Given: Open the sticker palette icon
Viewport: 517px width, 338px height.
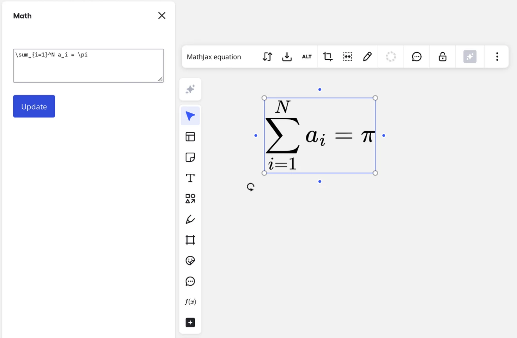Looking at the screenshot, I should pyautogui.click(x=190, y=261).
